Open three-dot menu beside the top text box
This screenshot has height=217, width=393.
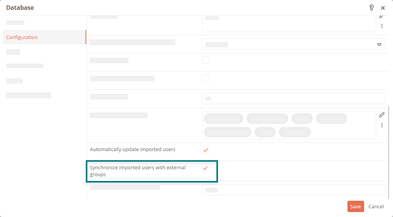pyautogui.click(x=382, y=26)
